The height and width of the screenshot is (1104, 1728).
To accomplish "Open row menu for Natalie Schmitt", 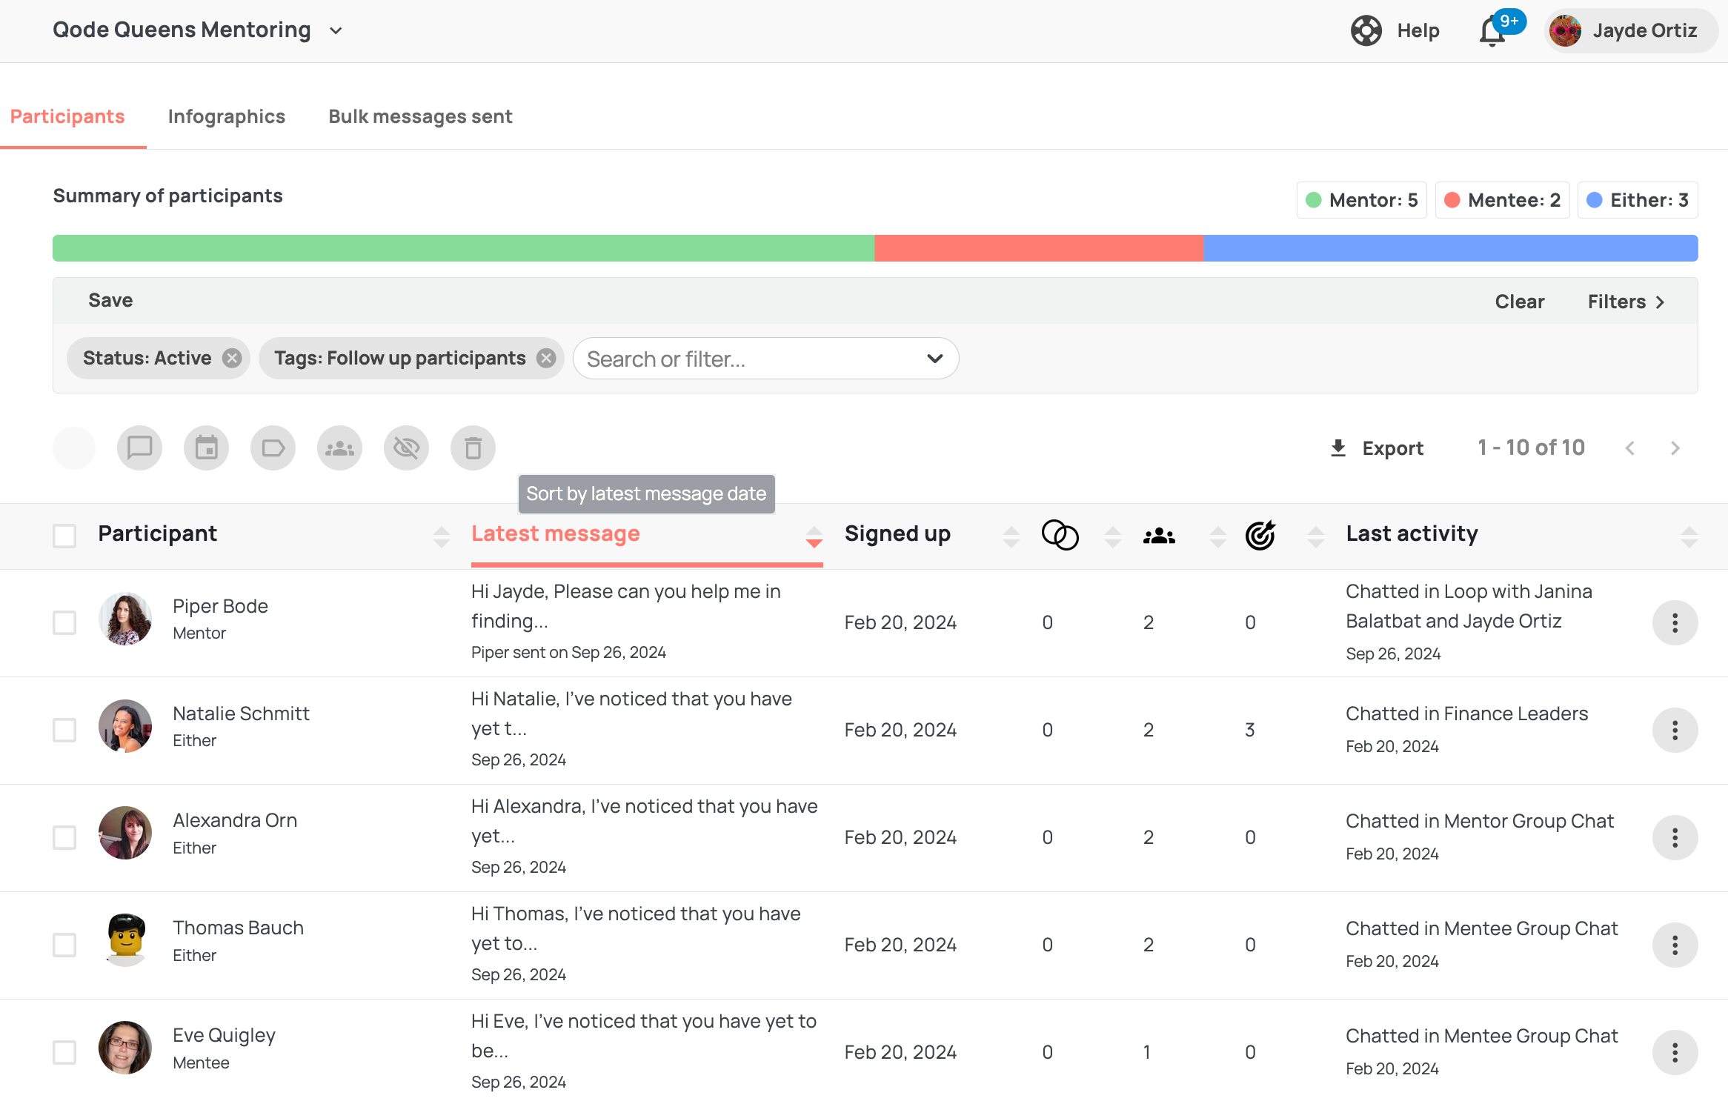I will pos(1675,730).
